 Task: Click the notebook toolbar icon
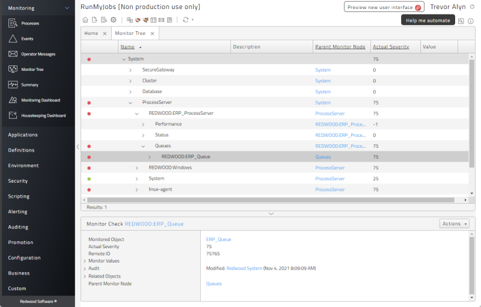[170, 20]
